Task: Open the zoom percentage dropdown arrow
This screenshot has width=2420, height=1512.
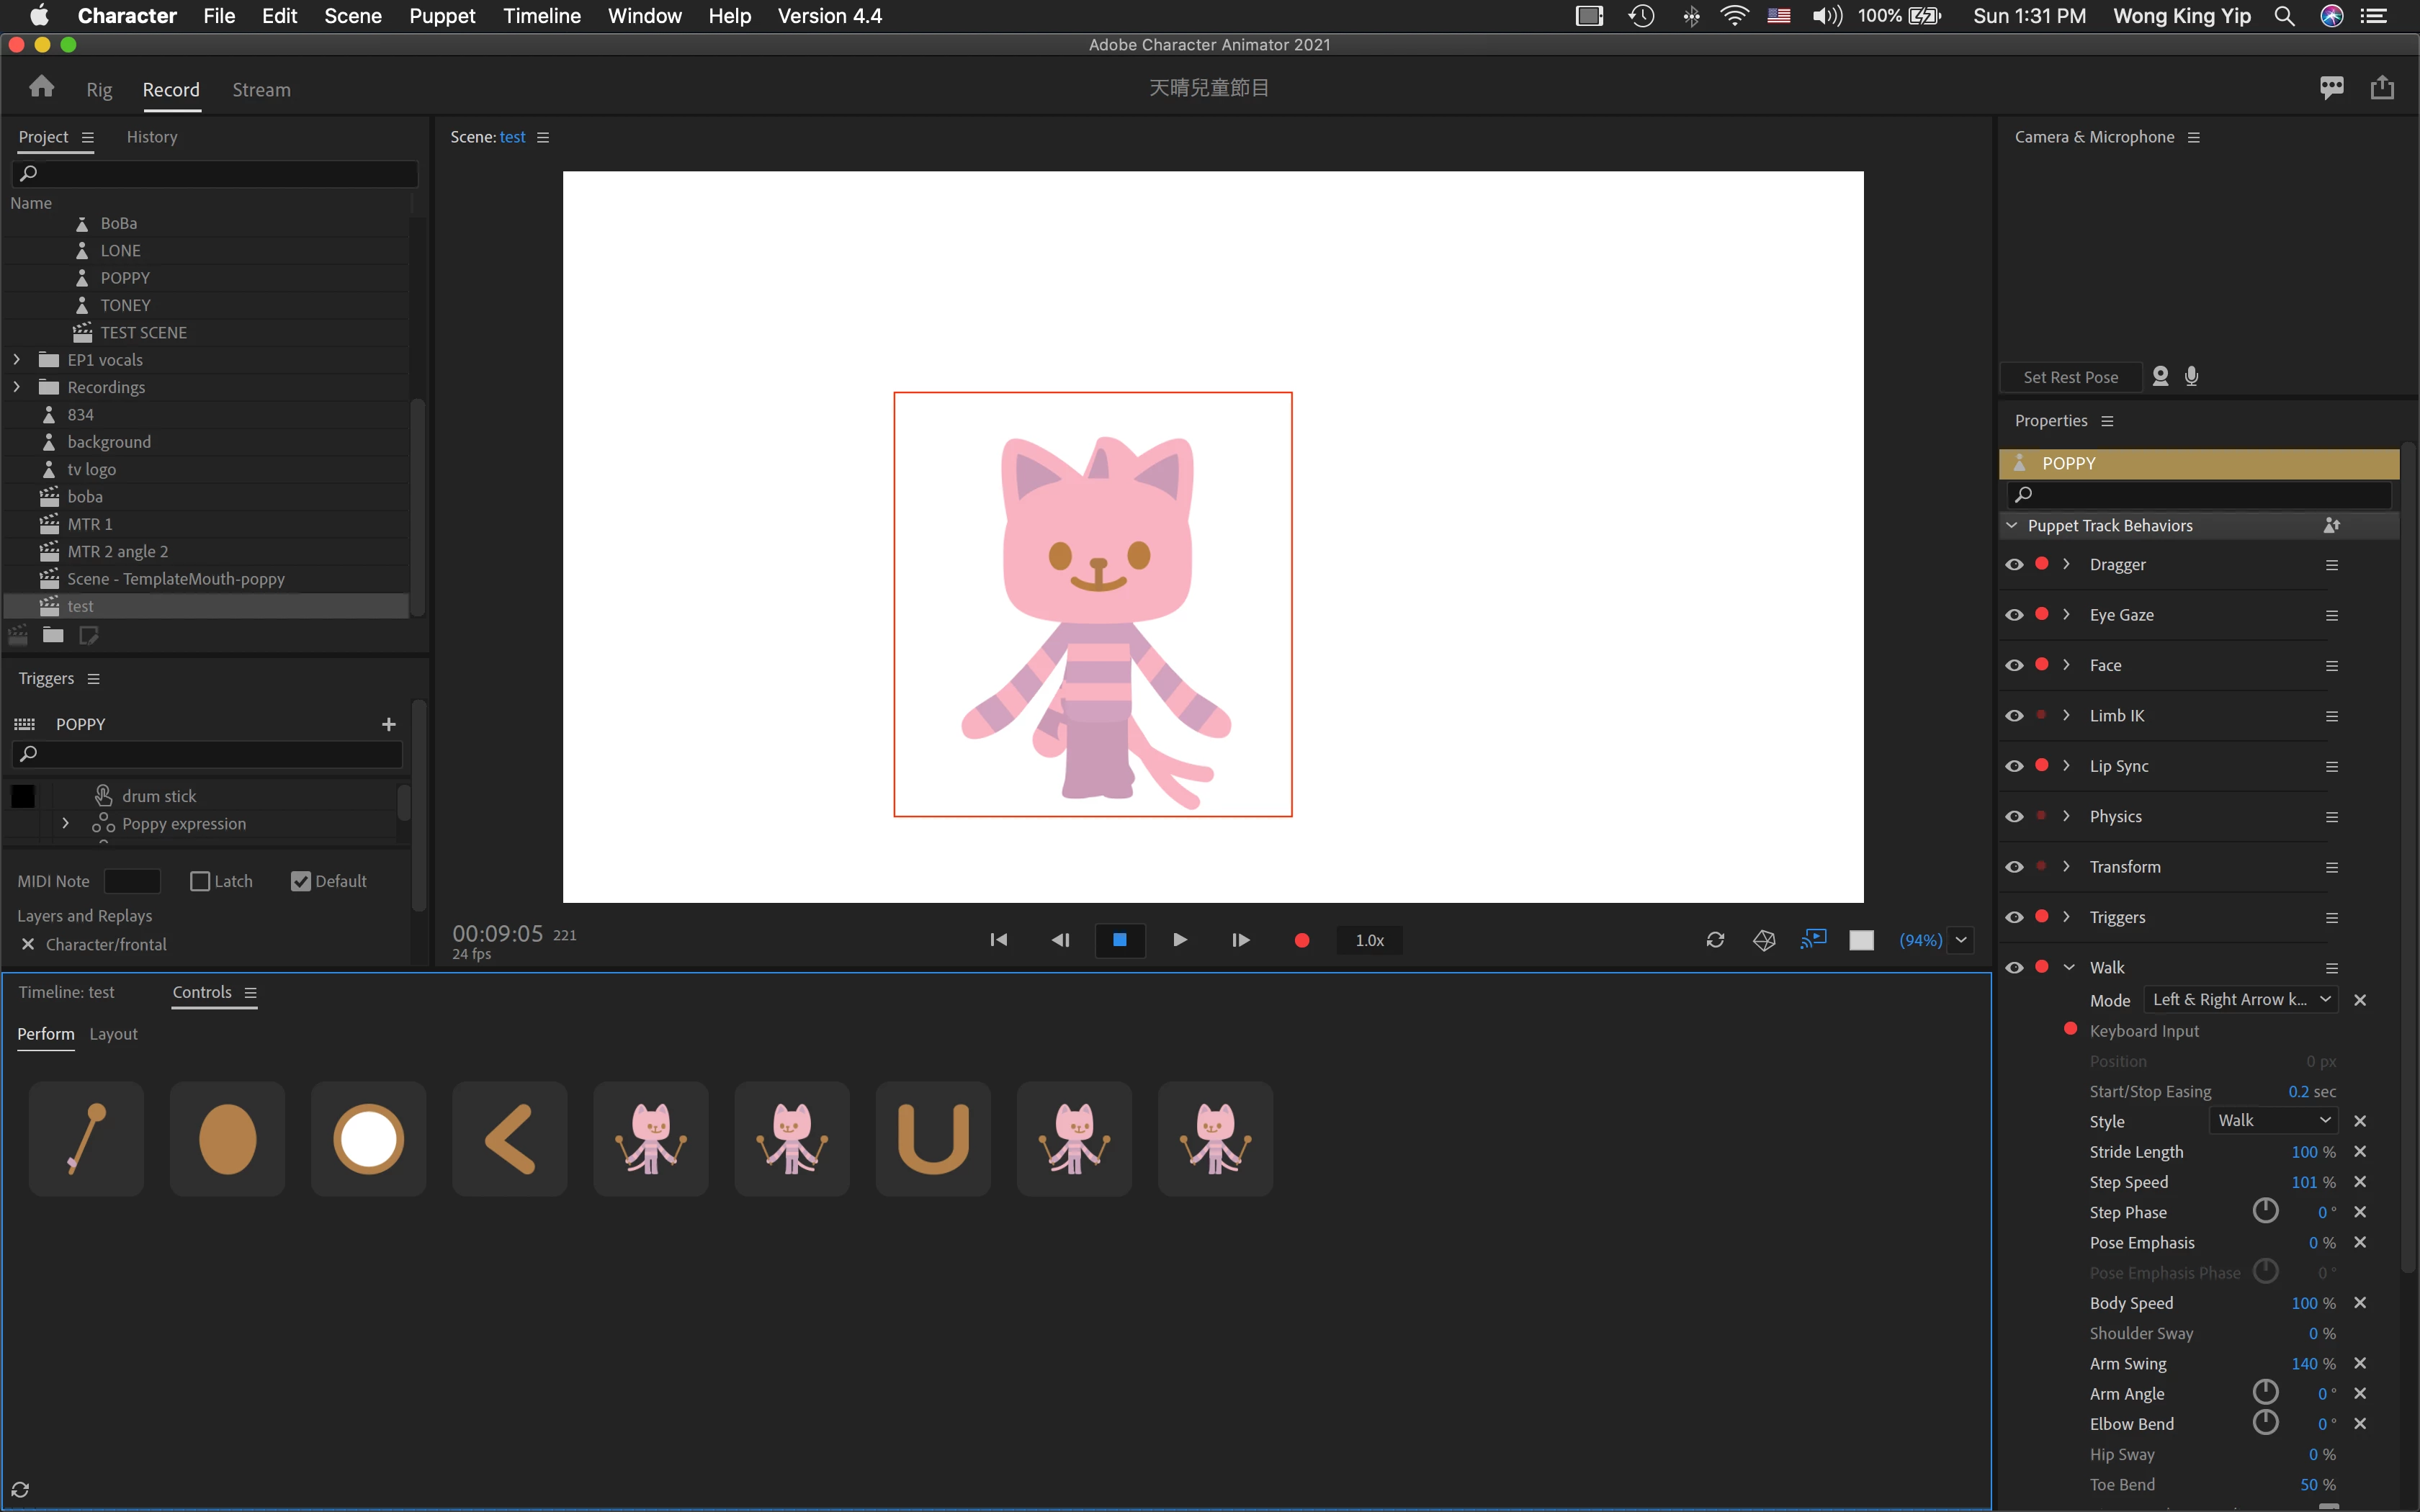Action: [x=1961, y=940]
